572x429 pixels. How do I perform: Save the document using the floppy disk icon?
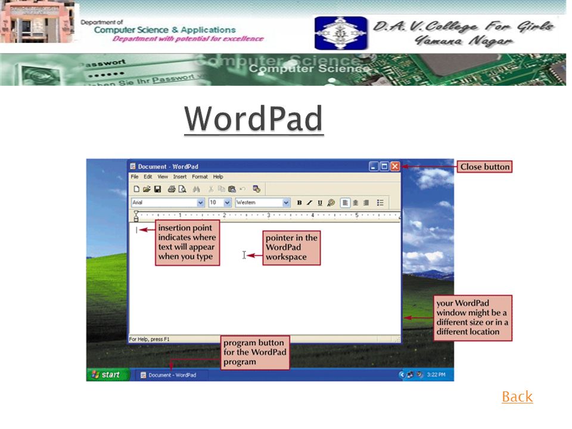pyautogui.click(x=157, y=189)
